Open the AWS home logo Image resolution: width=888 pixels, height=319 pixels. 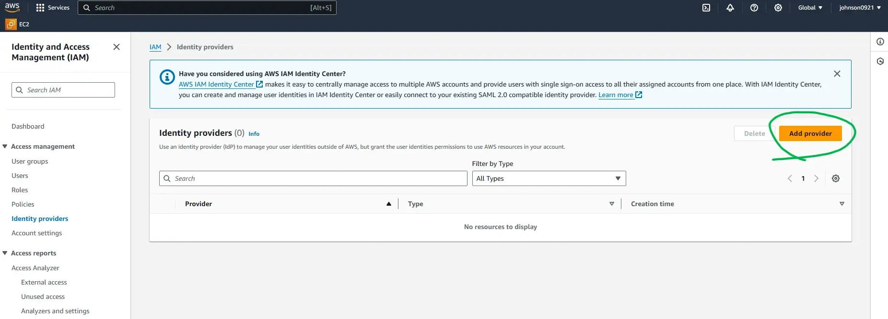12,7
